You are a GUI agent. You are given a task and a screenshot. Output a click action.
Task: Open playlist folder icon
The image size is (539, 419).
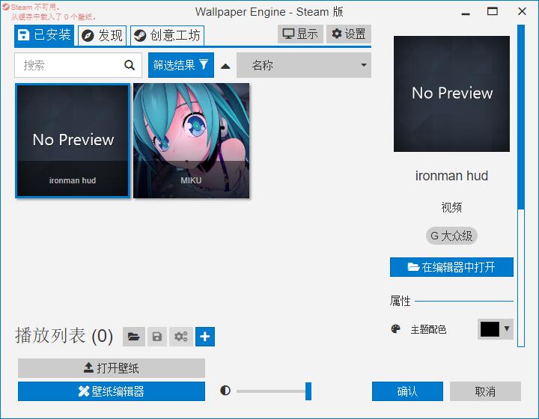[134, 337]
